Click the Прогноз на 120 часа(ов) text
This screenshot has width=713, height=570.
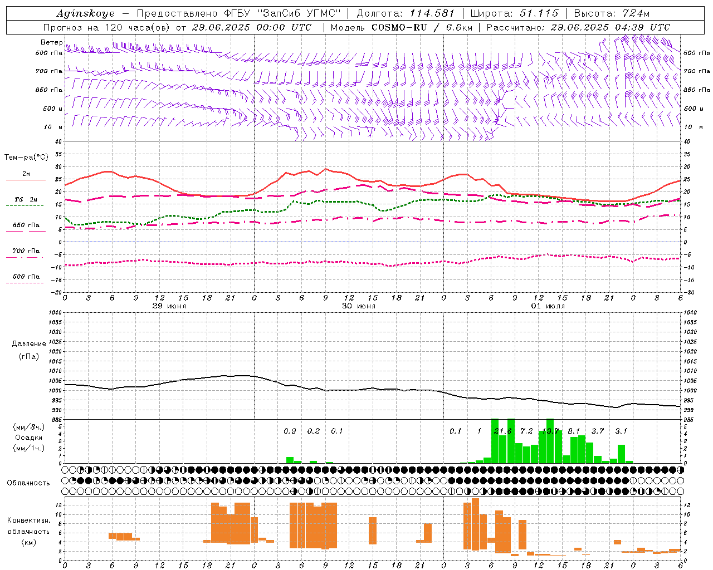point(107,27)
